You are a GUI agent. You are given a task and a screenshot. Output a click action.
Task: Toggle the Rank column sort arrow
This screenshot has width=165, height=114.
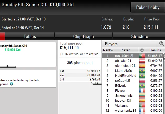(112, 50)
